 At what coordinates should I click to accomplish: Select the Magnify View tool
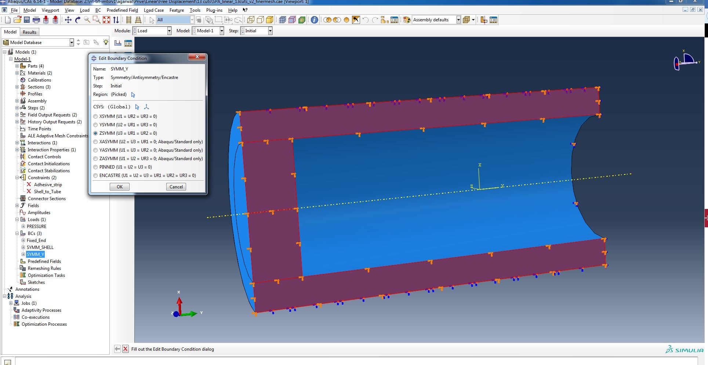tap(87, 20)
